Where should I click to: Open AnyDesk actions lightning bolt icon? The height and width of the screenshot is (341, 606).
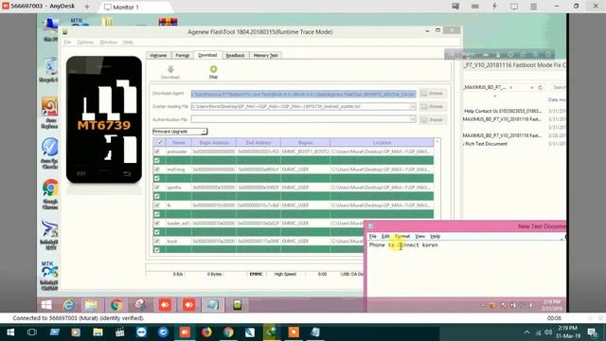pyautogui.click(x=494, y=7)
